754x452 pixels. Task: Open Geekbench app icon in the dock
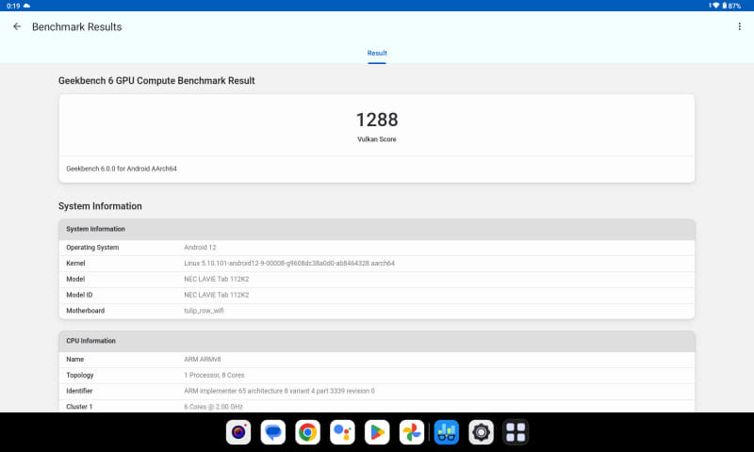point(446,432)
